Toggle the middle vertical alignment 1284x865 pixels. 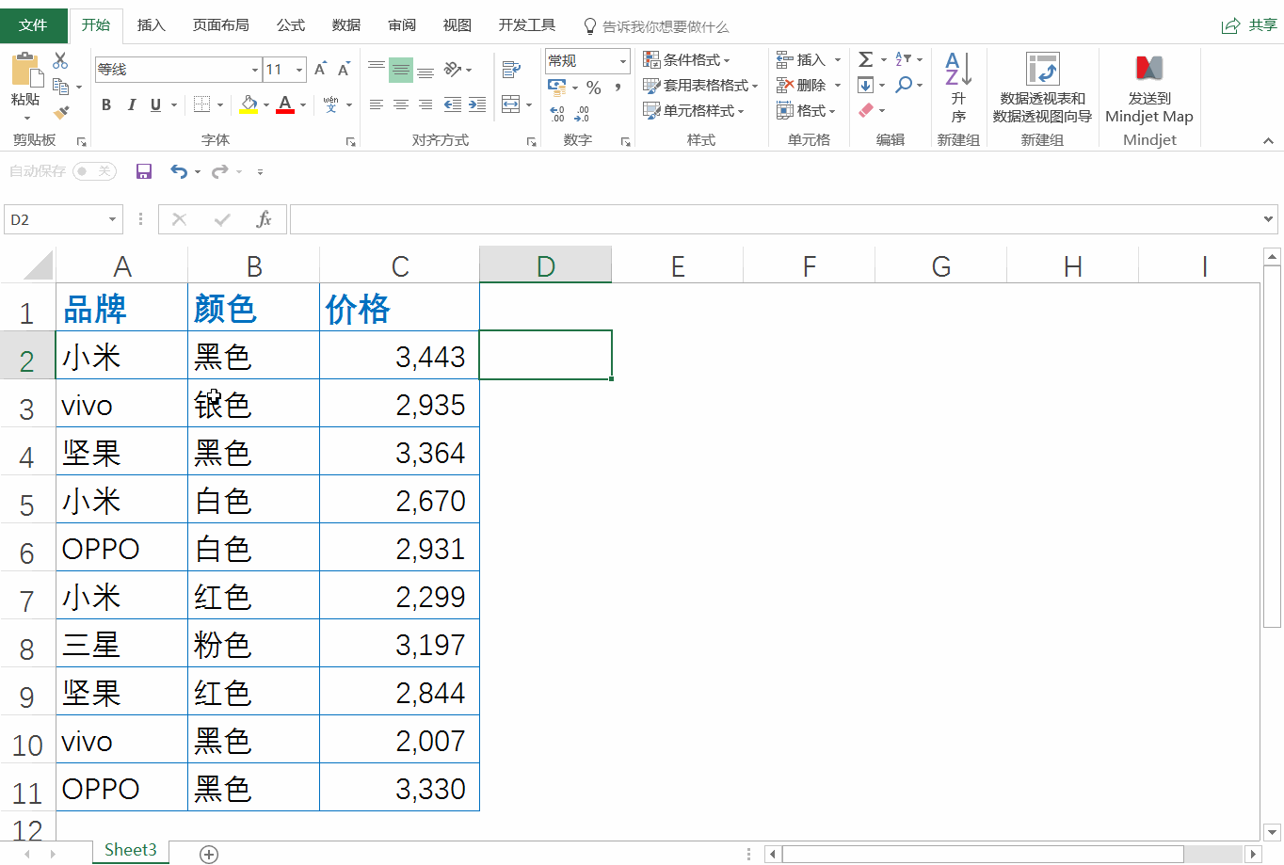click(401, 70)
